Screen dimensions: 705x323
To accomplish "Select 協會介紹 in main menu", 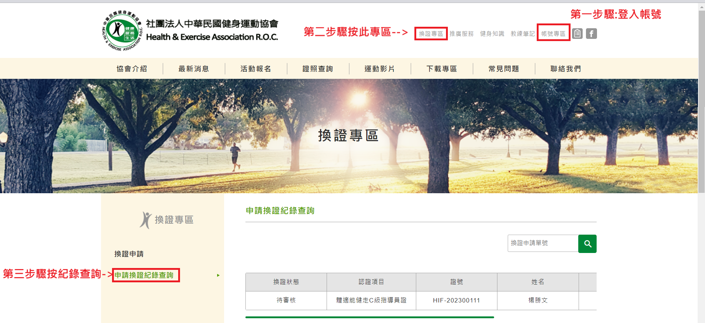I will (132, 69).
